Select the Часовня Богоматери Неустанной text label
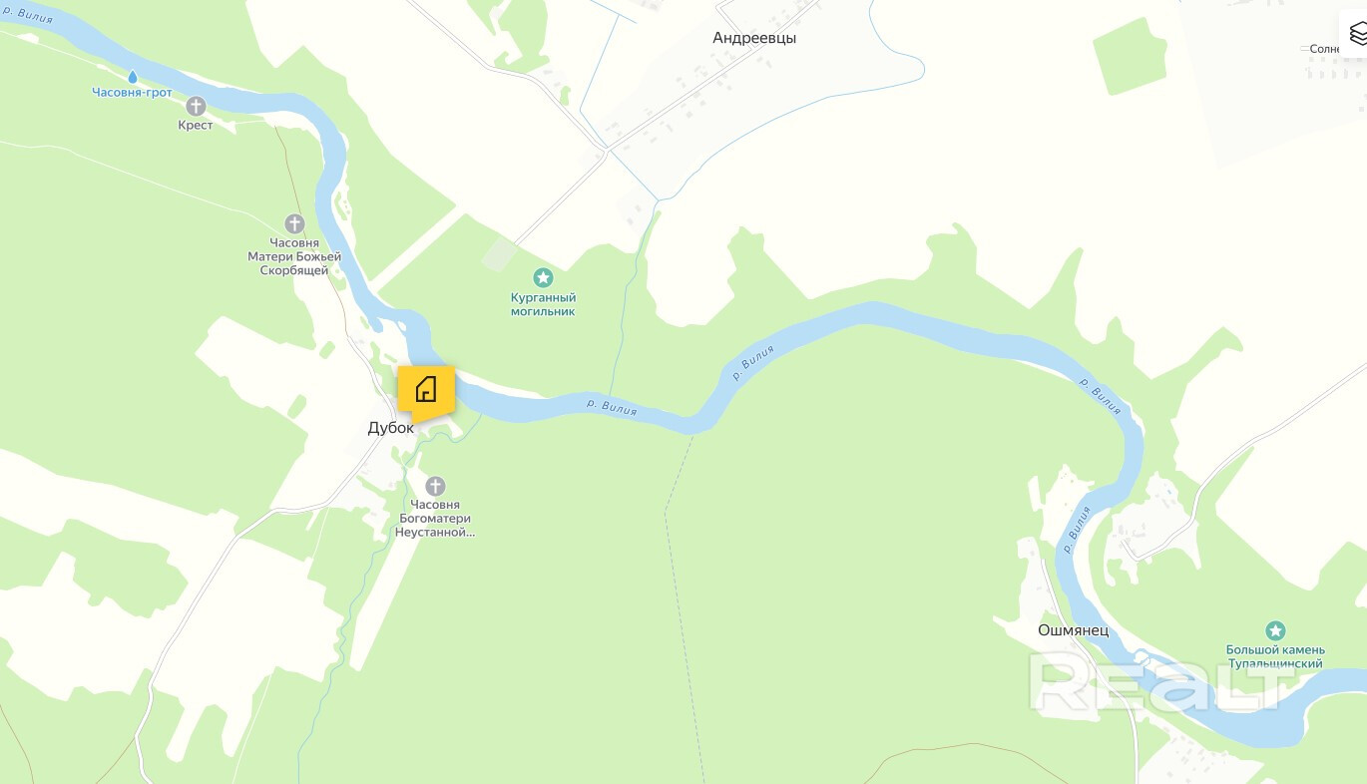The height and width of the screenshot is (784, 1367). [435, 519]
